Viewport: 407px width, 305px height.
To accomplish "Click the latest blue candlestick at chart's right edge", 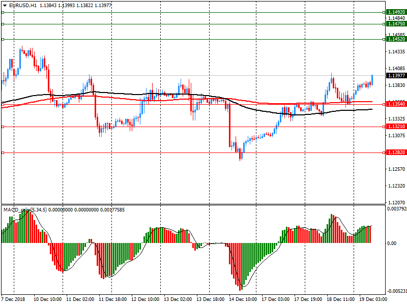I will (x=372, y=79).
